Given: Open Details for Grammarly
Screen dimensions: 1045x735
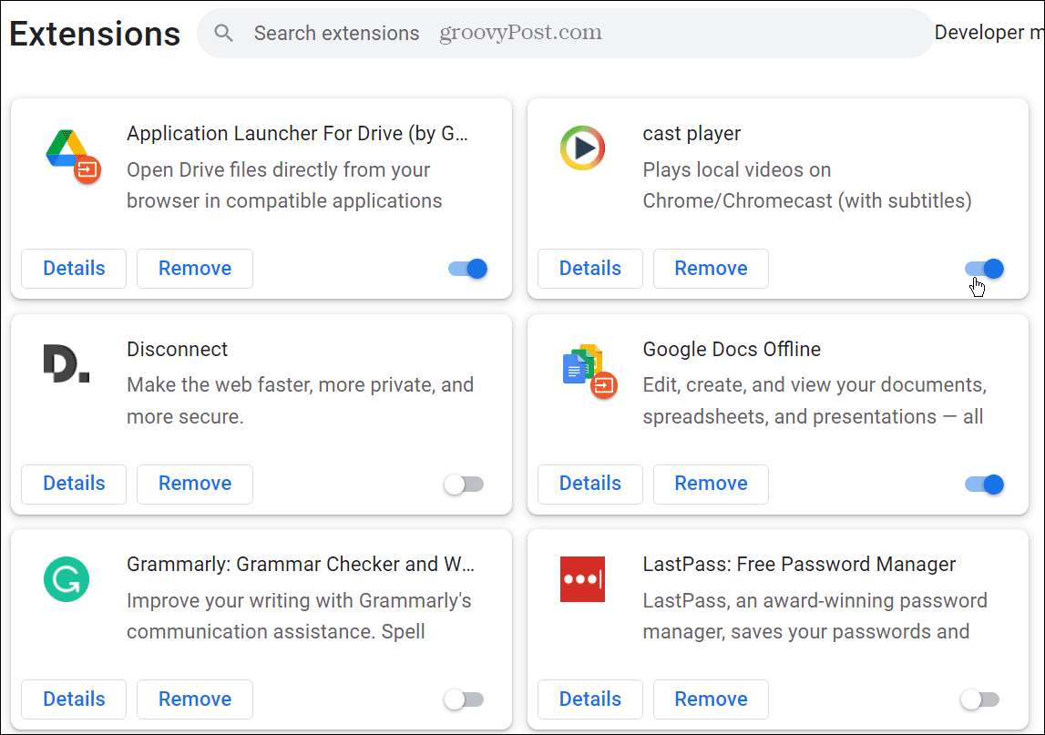Looking at the screenshot, I should point(74,699).
